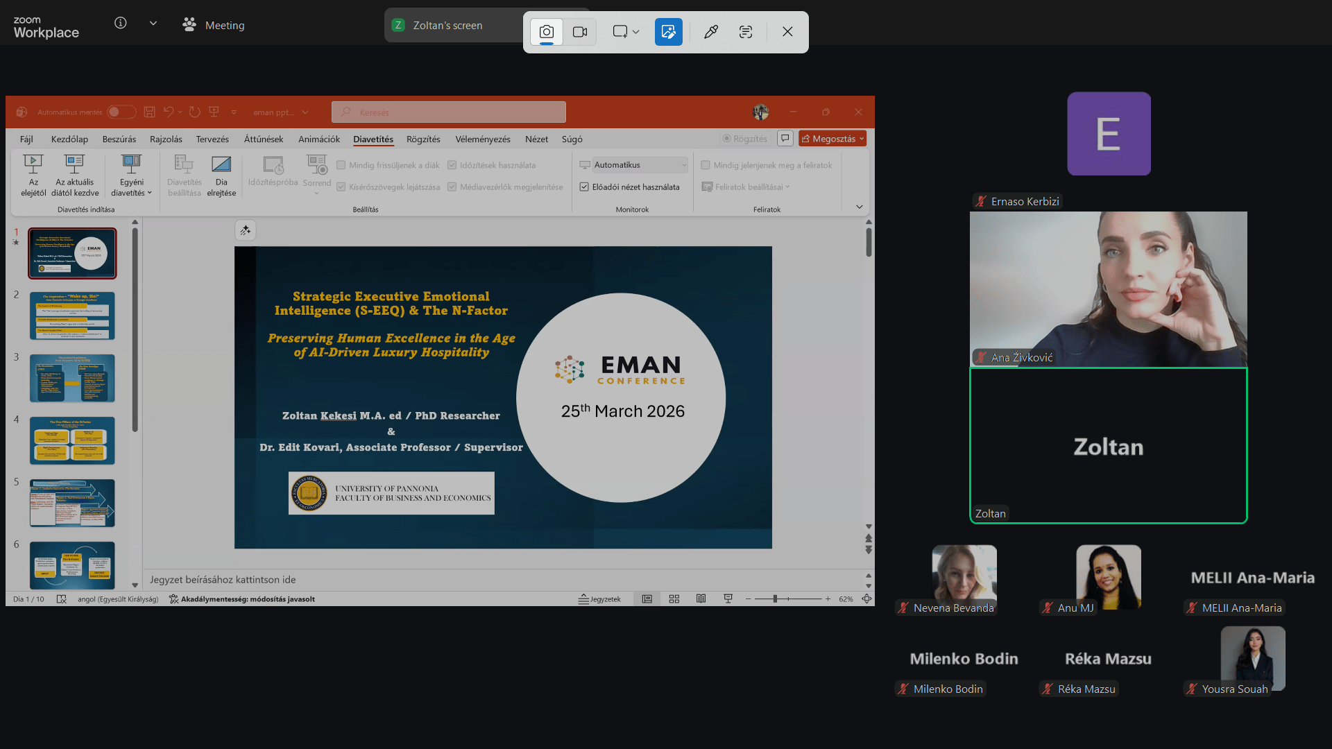Click the highlighted image edit icon
Screen dimensions: 1332x749
[x=668, y=32]
